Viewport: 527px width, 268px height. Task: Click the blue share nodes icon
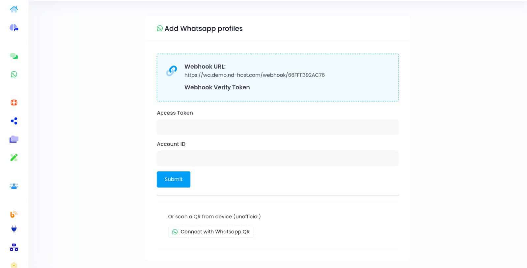(x=14, y=121)
